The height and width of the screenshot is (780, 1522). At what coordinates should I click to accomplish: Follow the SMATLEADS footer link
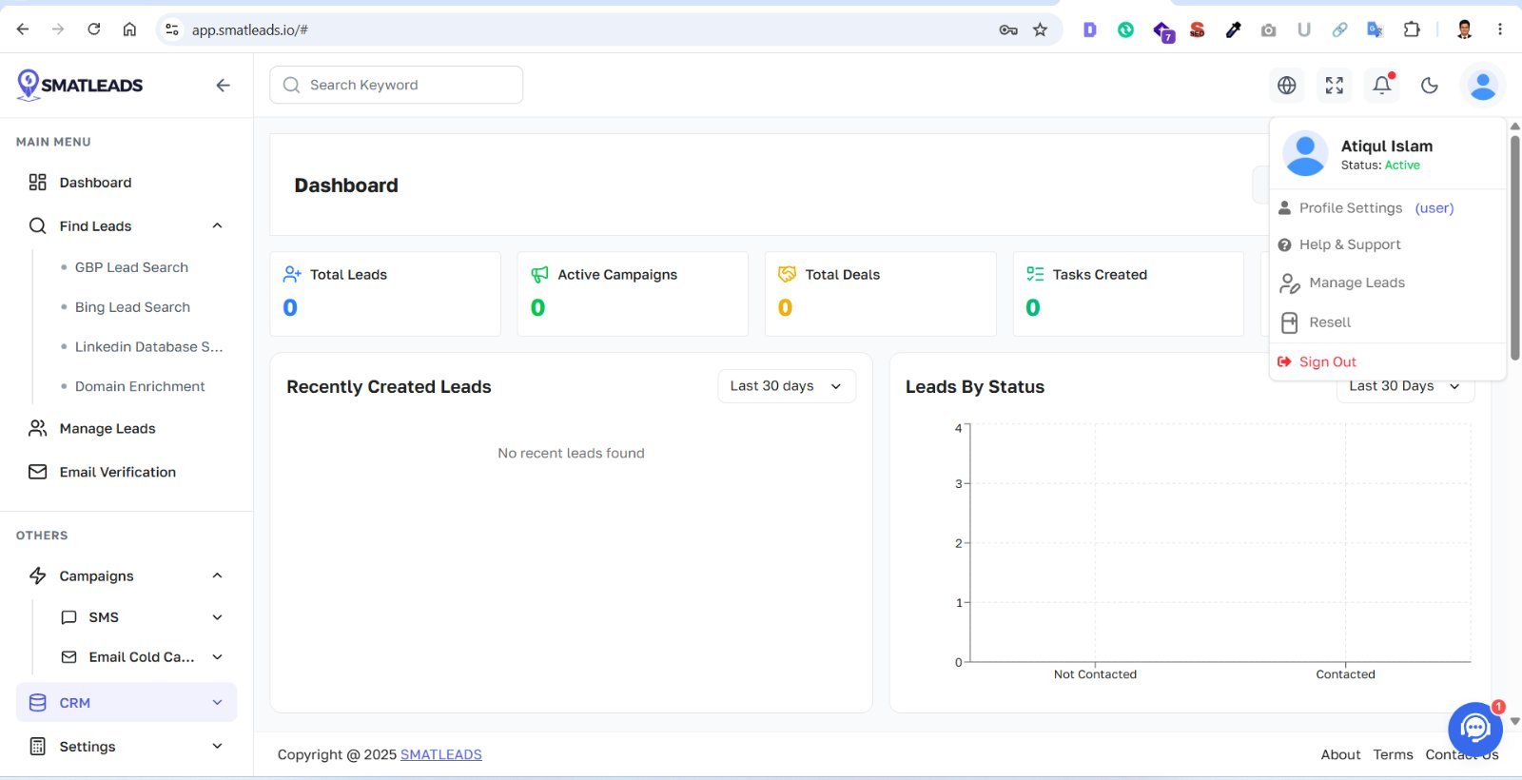[441, 754]
